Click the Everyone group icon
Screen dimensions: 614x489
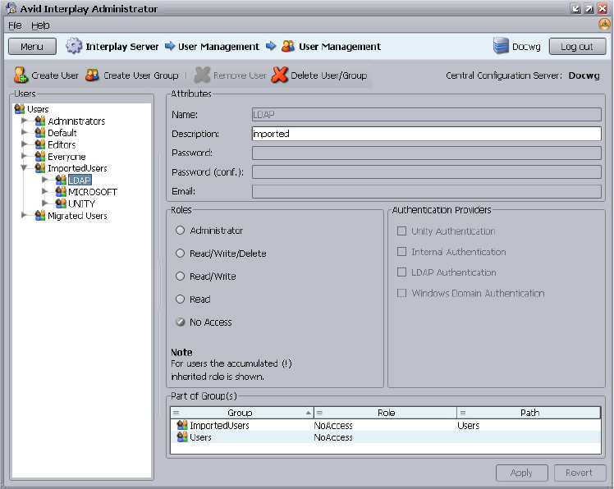point(40,156)
